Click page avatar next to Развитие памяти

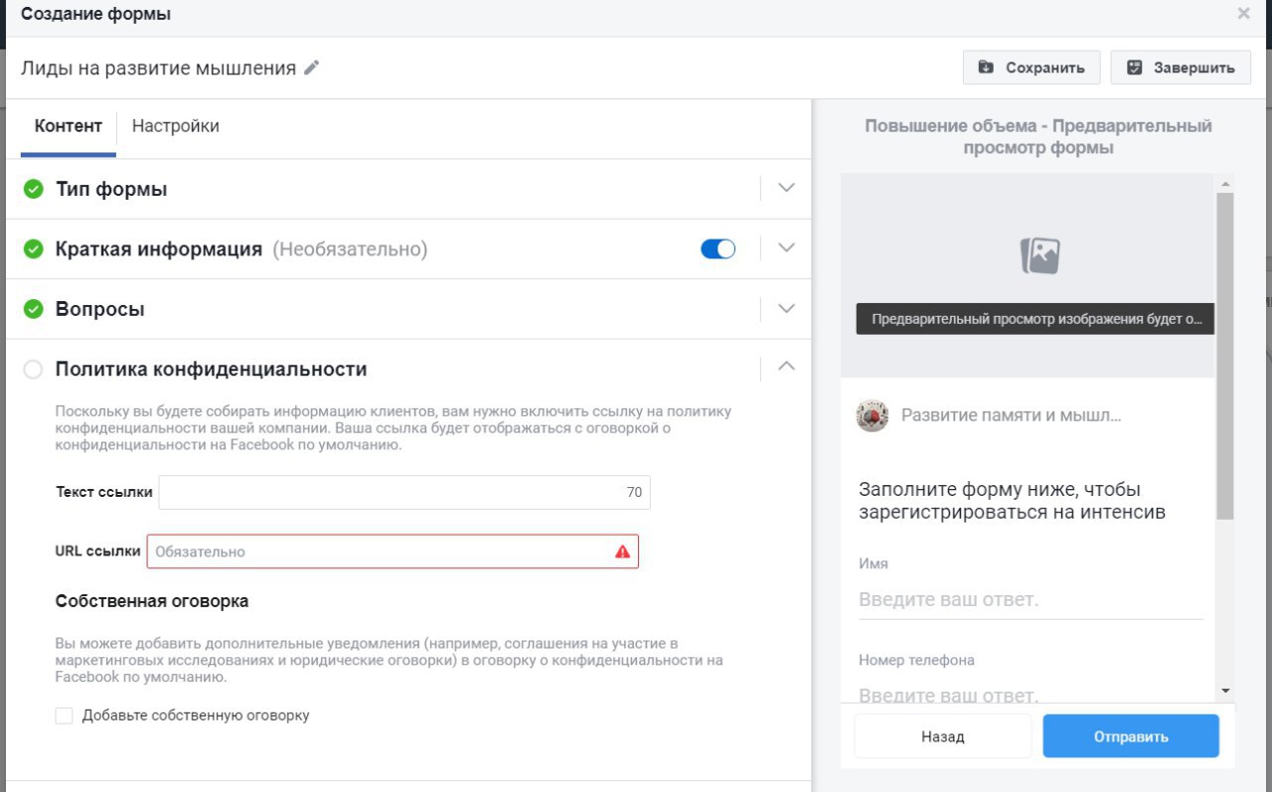coord(873,415)
